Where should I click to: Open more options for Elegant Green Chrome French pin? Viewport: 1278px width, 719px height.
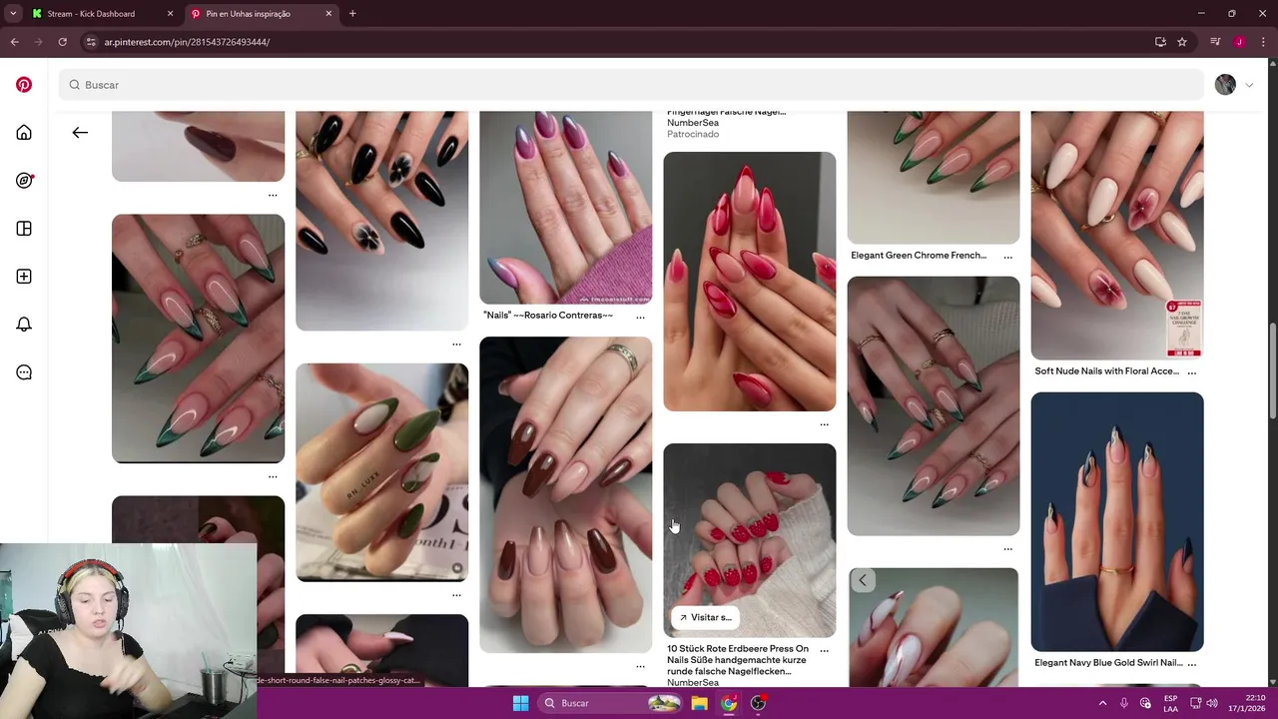pyautogui.click(x=1007, y=257)
